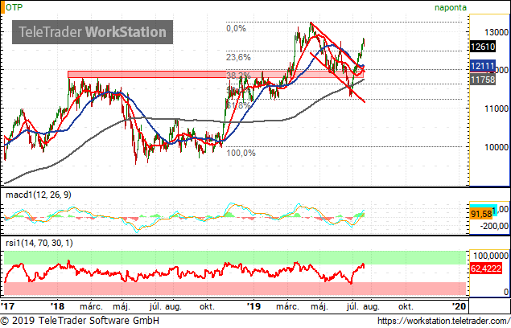Click the gray 11758 moving average tag
The width and height of the screenshot is (511, 328).
(483, 79)
